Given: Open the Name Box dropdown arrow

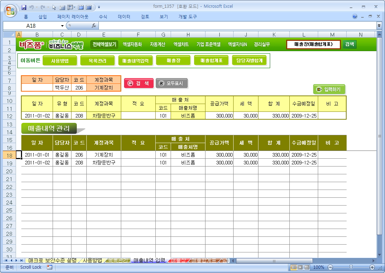Looking at the screenshot, I should [x=62, y=26].
